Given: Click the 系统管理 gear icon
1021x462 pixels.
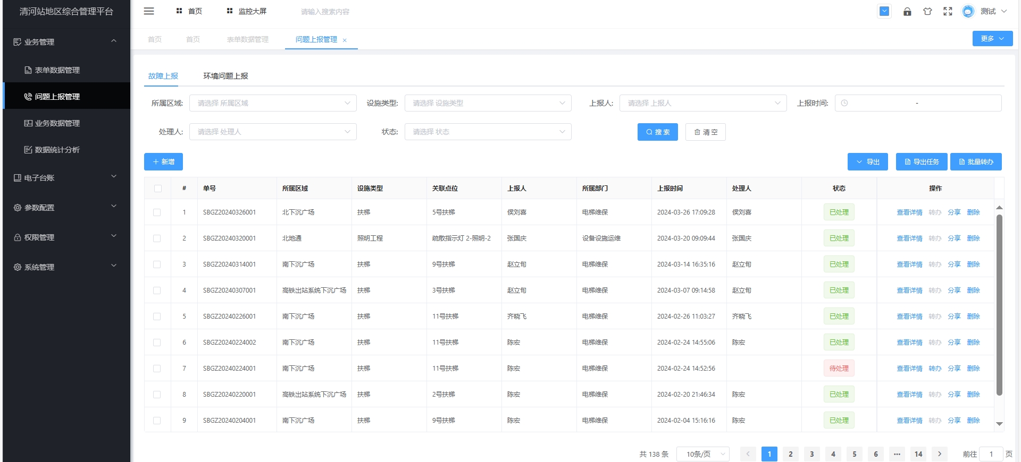Looking at the screenshot, I should [x=18, y=267].
